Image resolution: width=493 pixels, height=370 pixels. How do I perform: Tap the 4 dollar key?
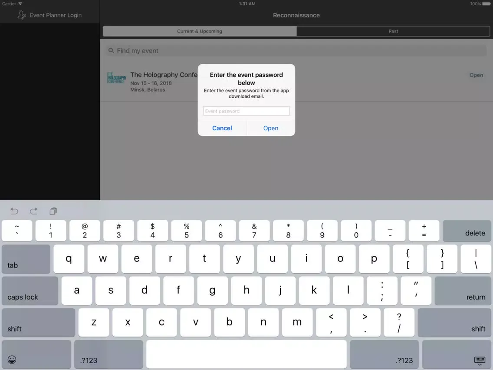pos(152,231)
